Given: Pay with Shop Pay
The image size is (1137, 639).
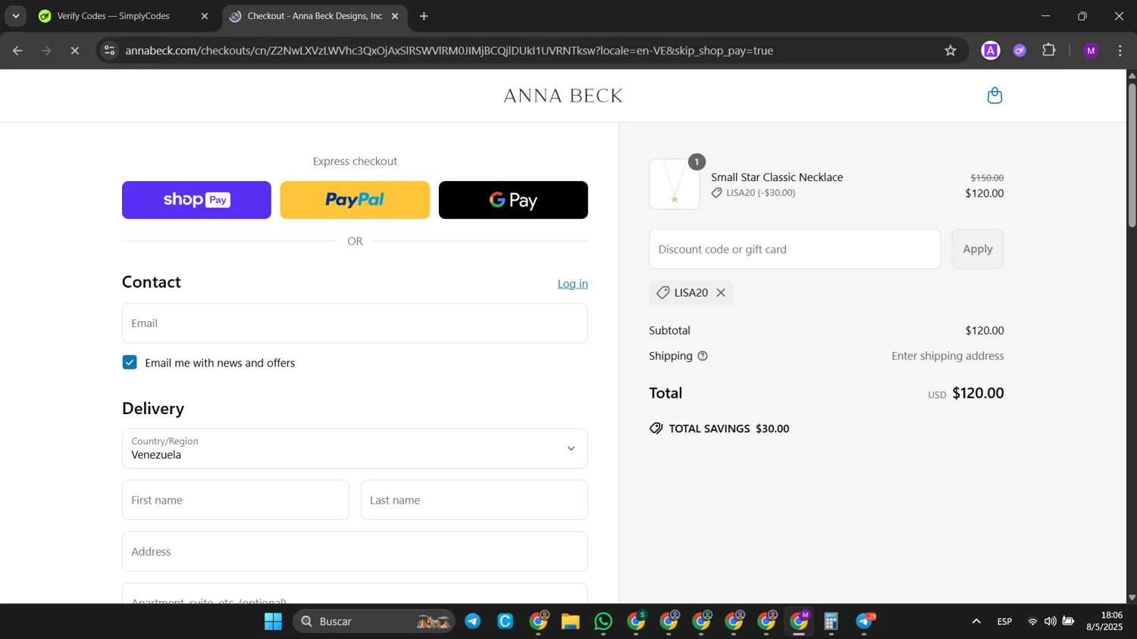Looking at the screenshot, I should (x=196, y=200).
